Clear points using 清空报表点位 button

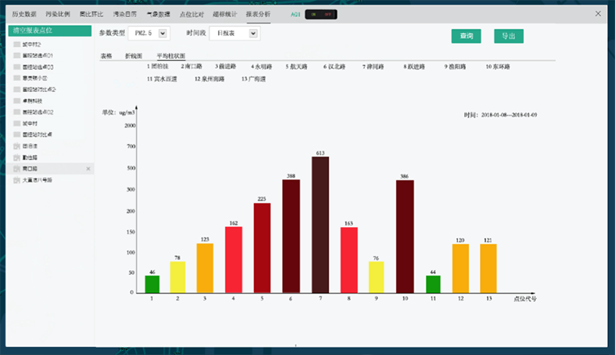click(x=51, y=31)
